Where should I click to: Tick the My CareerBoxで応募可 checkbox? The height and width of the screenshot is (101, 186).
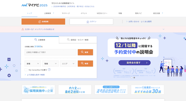[x=26, y=70]
